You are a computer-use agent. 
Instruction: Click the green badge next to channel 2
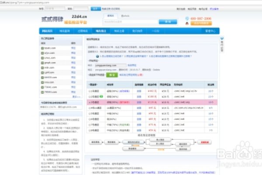click(x=102, y=95)
